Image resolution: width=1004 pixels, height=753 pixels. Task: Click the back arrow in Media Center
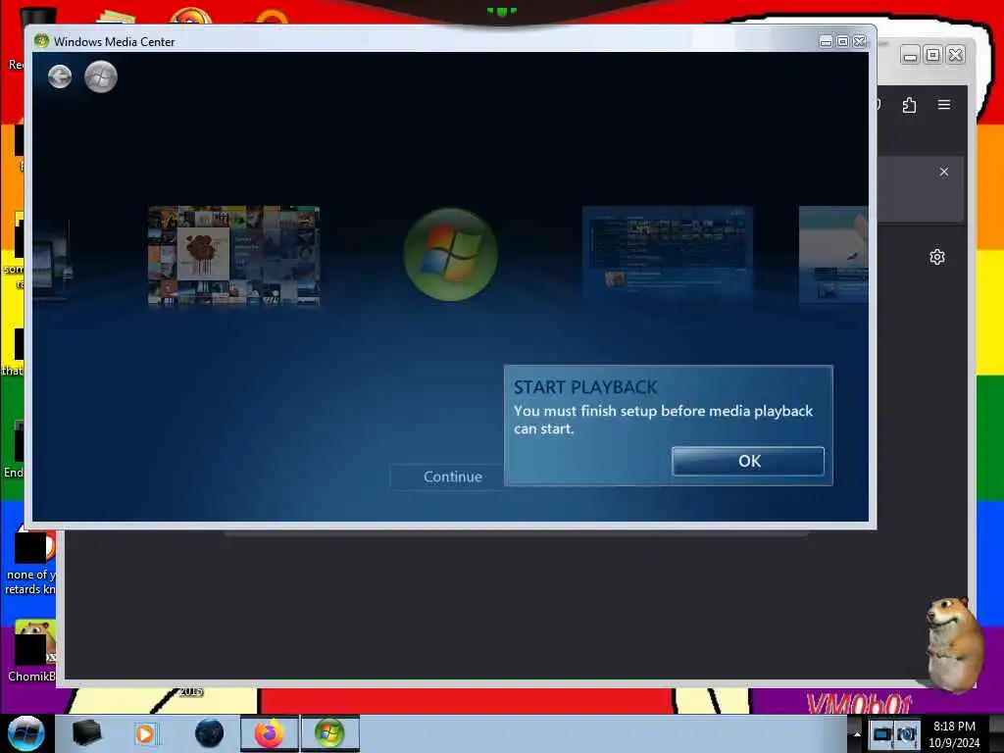60,76
